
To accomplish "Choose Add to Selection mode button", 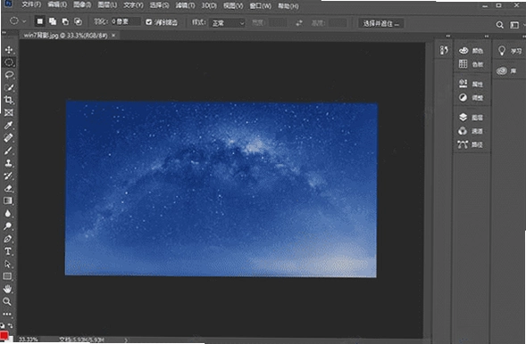I will (53, 21).
